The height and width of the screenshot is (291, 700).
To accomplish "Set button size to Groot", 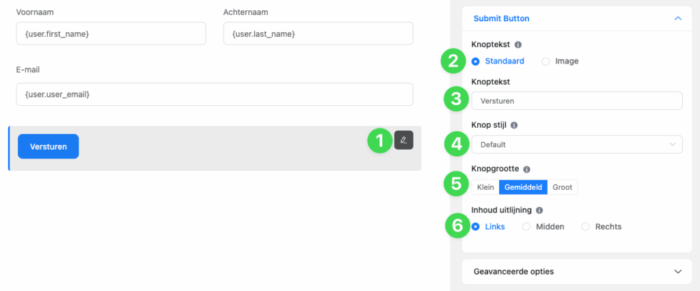I will pyautogui.click(x=563, y=187).
